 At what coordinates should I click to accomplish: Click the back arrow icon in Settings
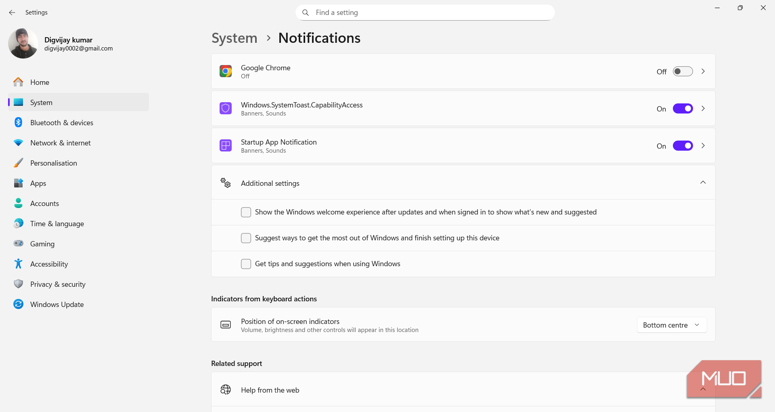pos(12,13)
